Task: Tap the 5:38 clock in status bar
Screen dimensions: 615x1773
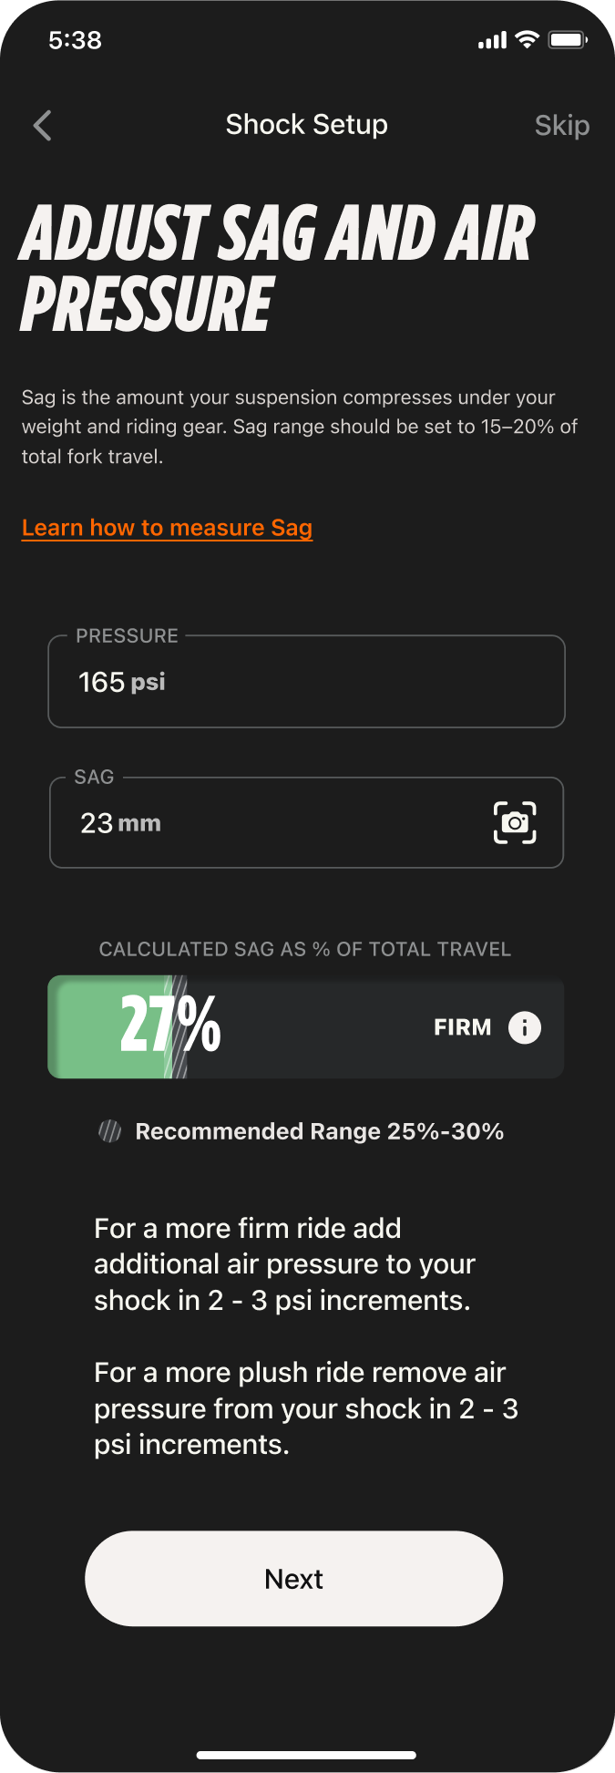Action: tap(75, 40)
